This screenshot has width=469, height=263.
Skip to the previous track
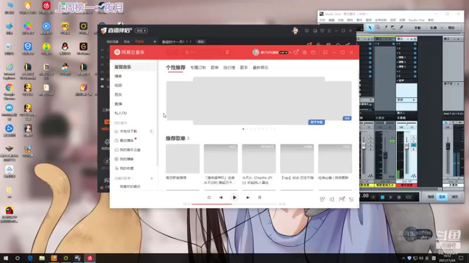pyautogui.click(x=221, y=198)
